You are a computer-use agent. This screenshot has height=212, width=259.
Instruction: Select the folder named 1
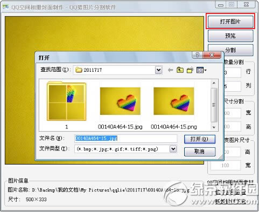[x=67, y=105]
